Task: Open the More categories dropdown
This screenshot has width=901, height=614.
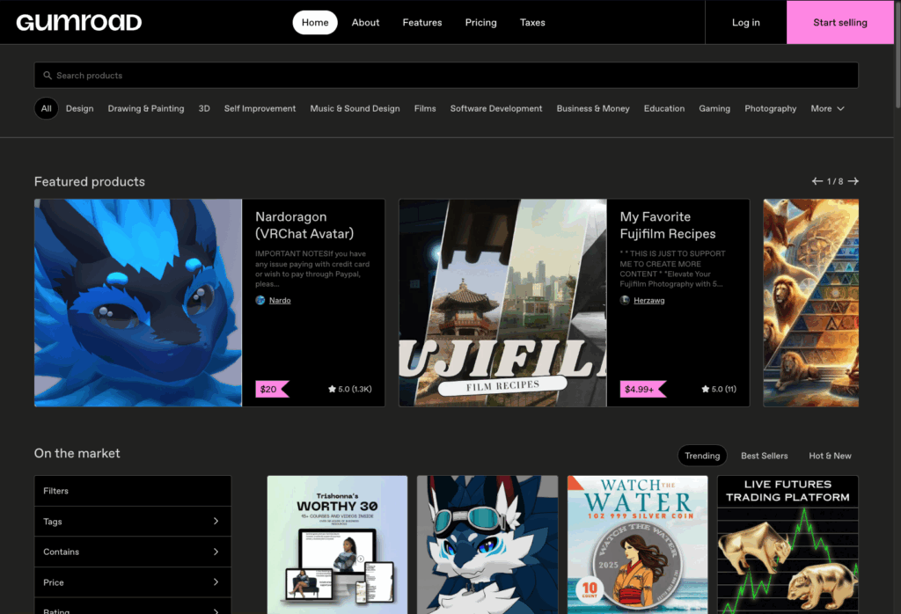Action: pyautogui.click(x=827, y=108)
